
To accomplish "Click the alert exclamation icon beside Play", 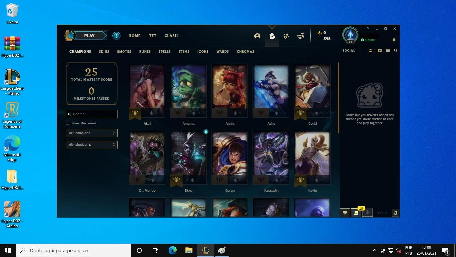I will coord(116,36).
